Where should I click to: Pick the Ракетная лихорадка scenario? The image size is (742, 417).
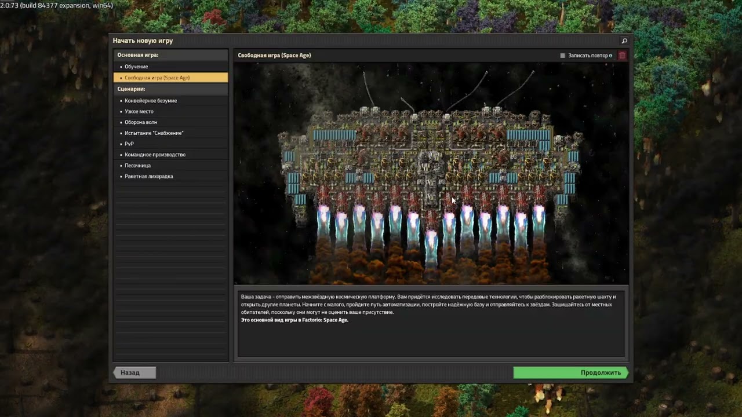[x=170, y=176]
